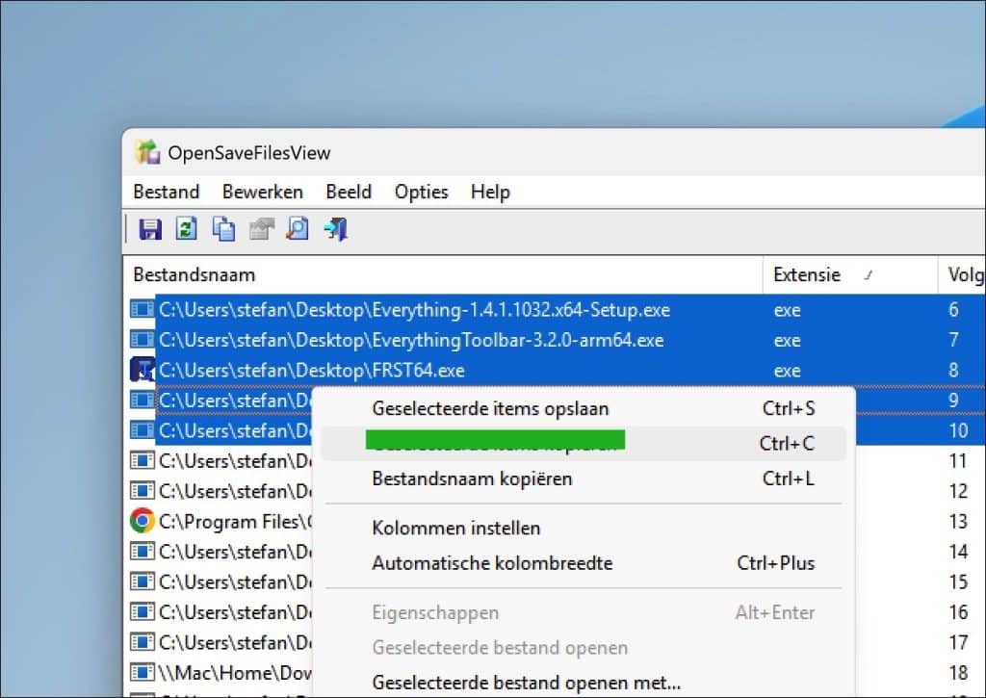Screen dimensions: 986x698
Task: Click the OpenSaveFilesView title bar icon
Action: pos(147,153)
